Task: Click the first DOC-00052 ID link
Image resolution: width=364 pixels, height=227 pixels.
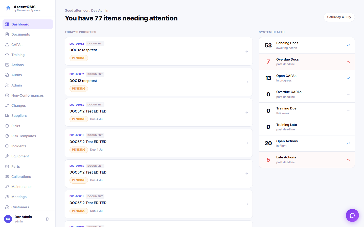Action: pos(77,44)
